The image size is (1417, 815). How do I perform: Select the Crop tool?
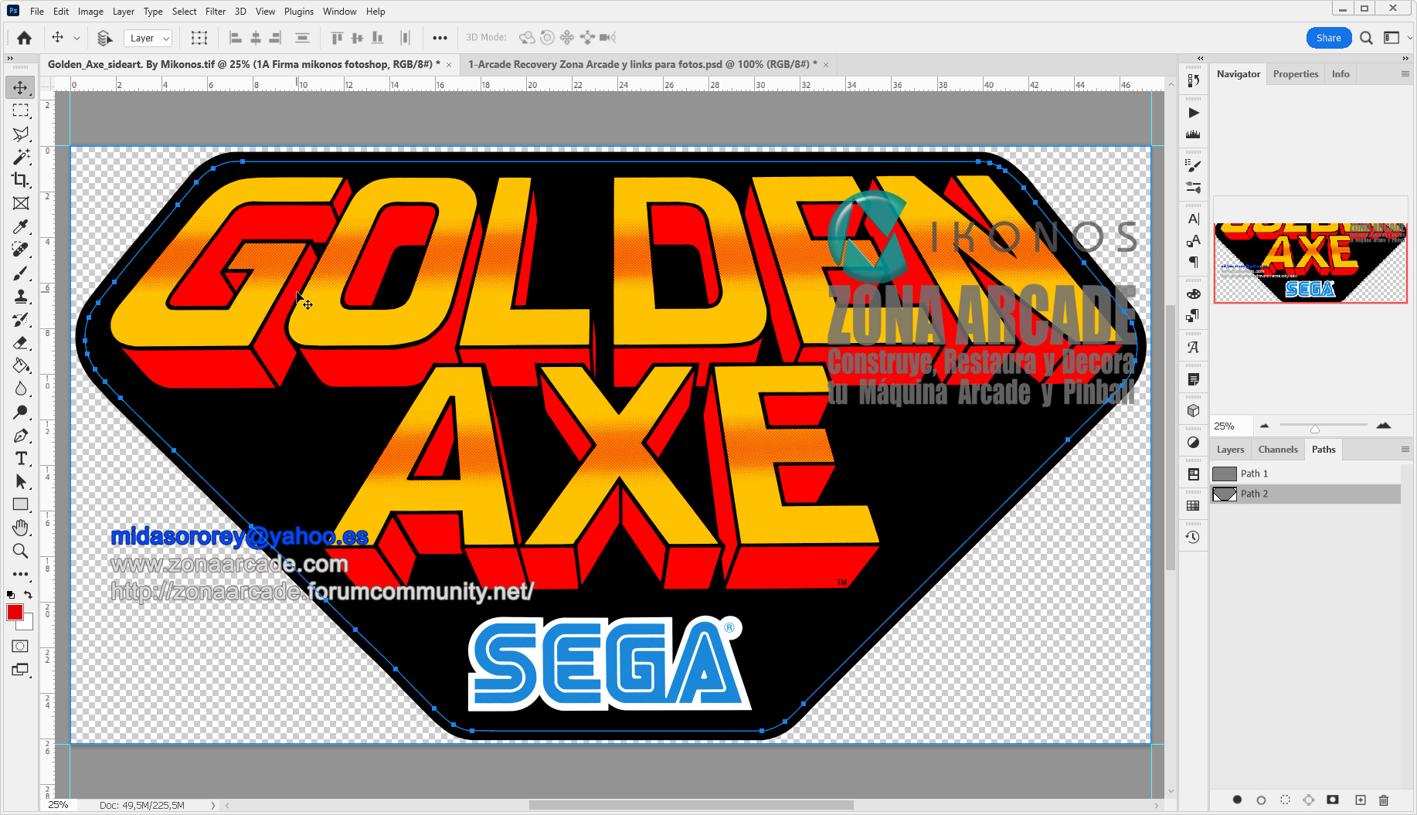(21, 180)
